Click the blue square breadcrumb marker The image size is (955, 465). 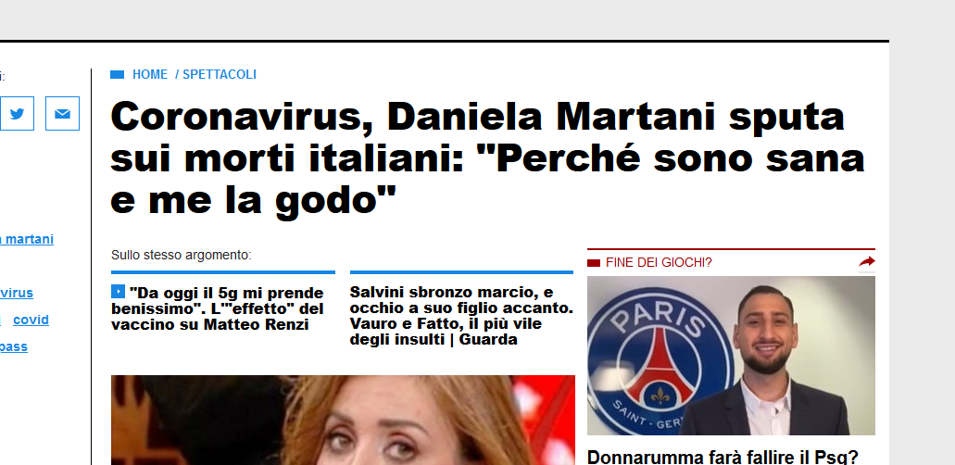pos(117,74)
